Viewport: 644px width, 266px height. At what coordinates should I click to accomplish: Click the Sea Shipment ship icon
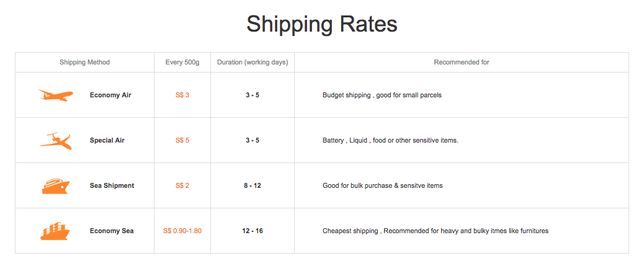tap(56, 185)
